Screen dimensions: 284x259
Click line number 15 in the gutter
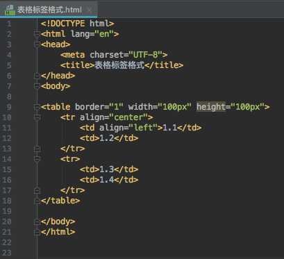click(6, 169)
